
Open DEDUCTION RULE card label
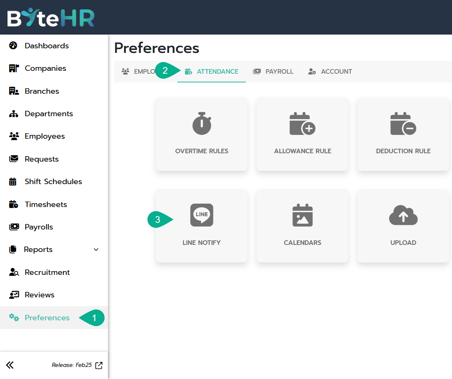403,151
